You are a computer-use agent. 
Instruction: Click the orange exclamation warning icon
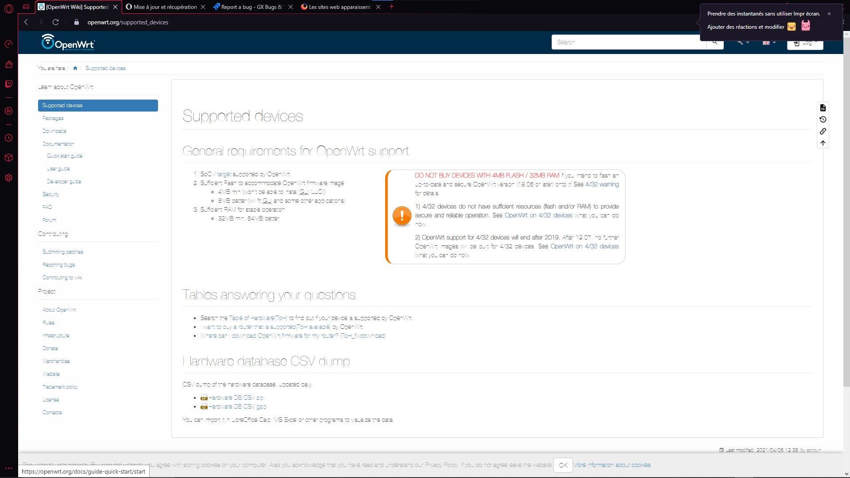click(402, 216)
